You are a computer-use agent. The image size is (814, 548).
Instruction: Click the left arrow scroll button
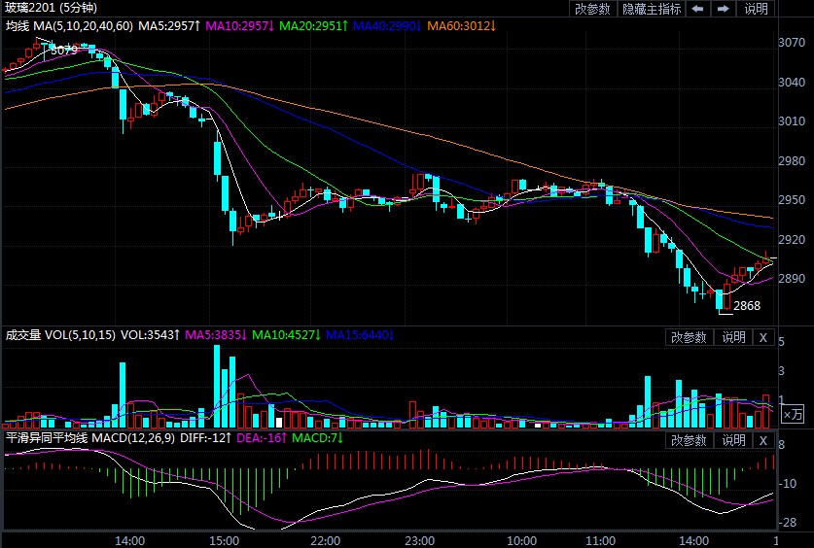tap(698, 9)
